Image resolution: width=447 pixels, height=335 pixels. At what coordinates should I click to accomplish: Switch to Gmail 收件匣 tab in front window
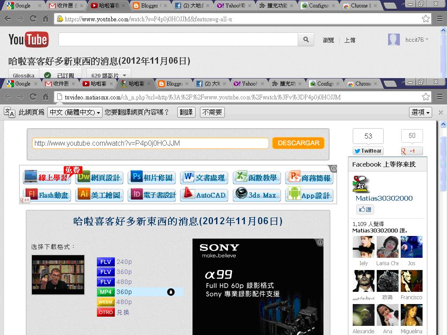pos(60,83)
